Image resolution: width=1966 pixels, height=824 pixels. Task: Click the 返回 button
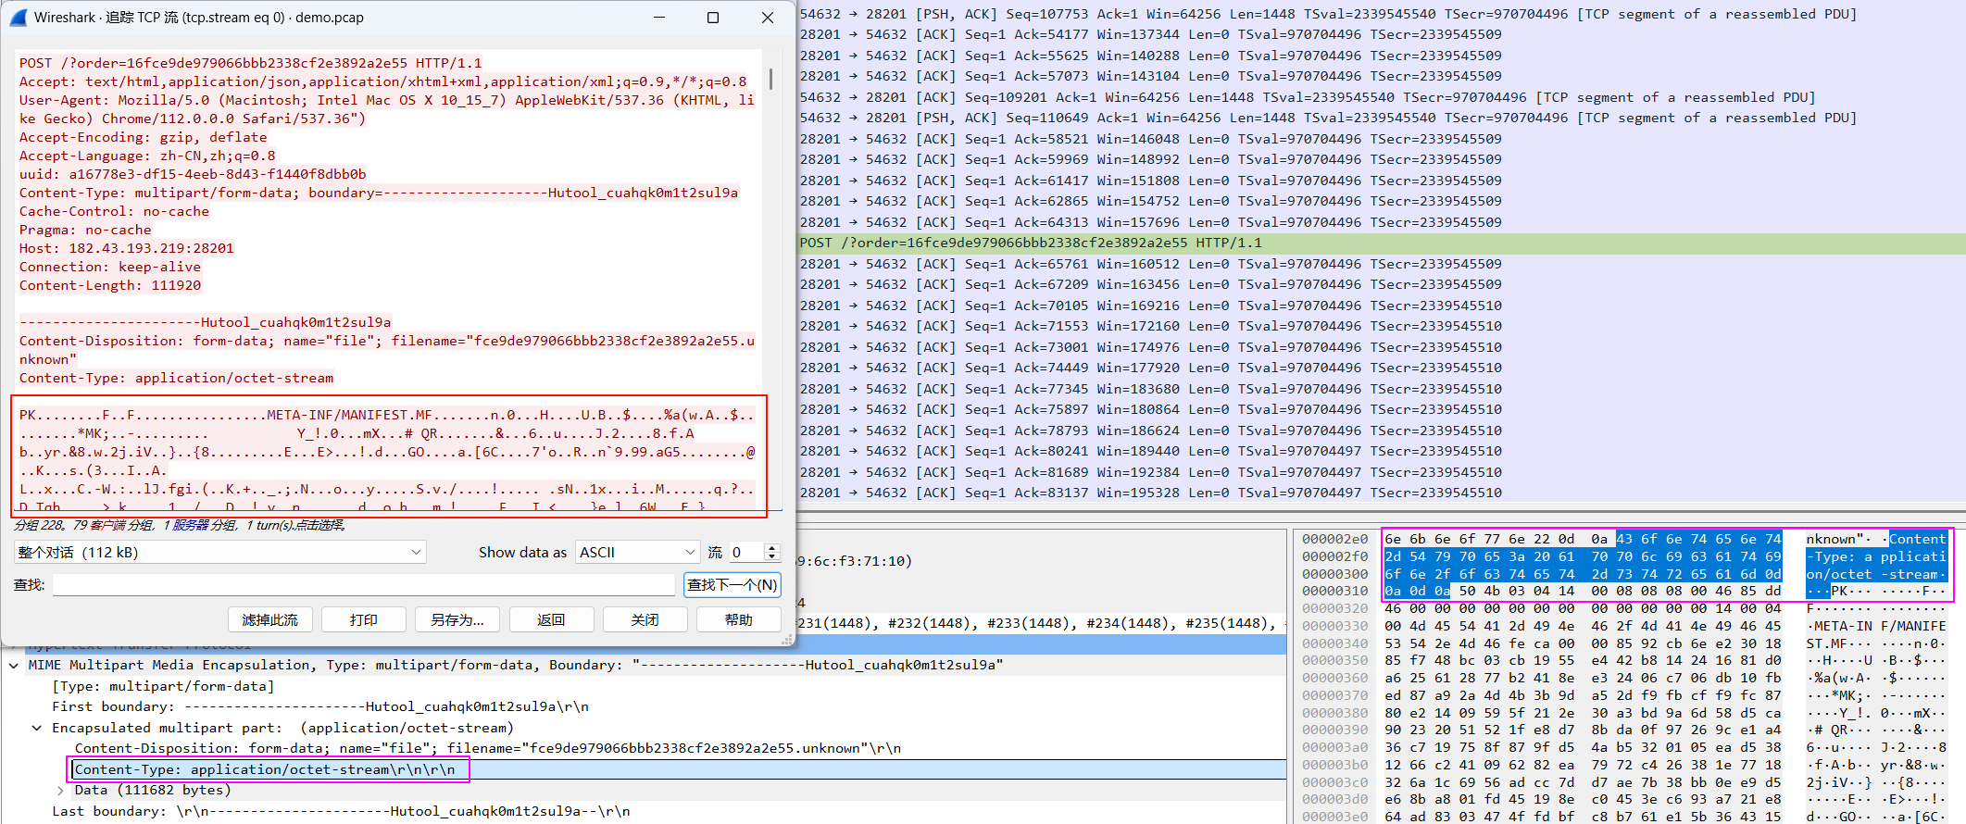pos(551,619)
